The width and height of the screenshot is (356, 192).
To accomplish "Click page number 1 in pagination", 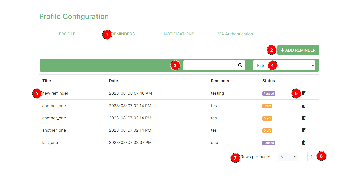I will point(311,157).
